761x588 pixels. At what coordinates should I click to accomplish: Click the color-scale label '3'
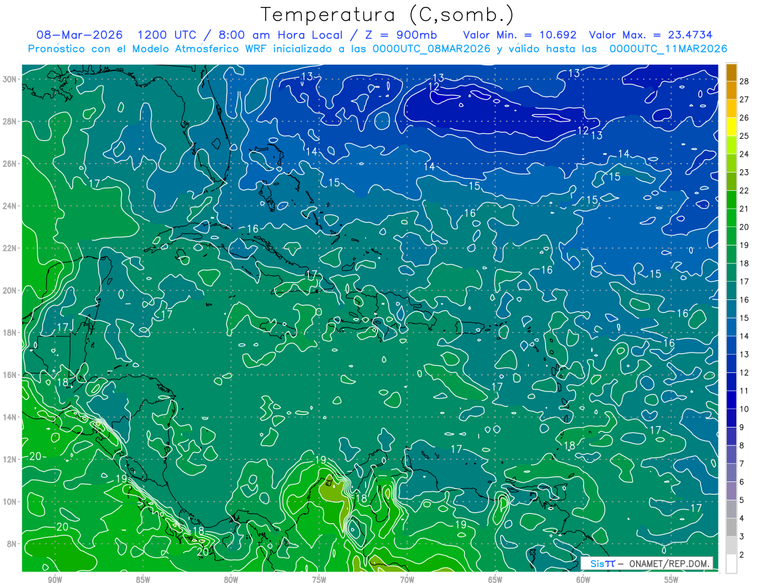point(743,537)
